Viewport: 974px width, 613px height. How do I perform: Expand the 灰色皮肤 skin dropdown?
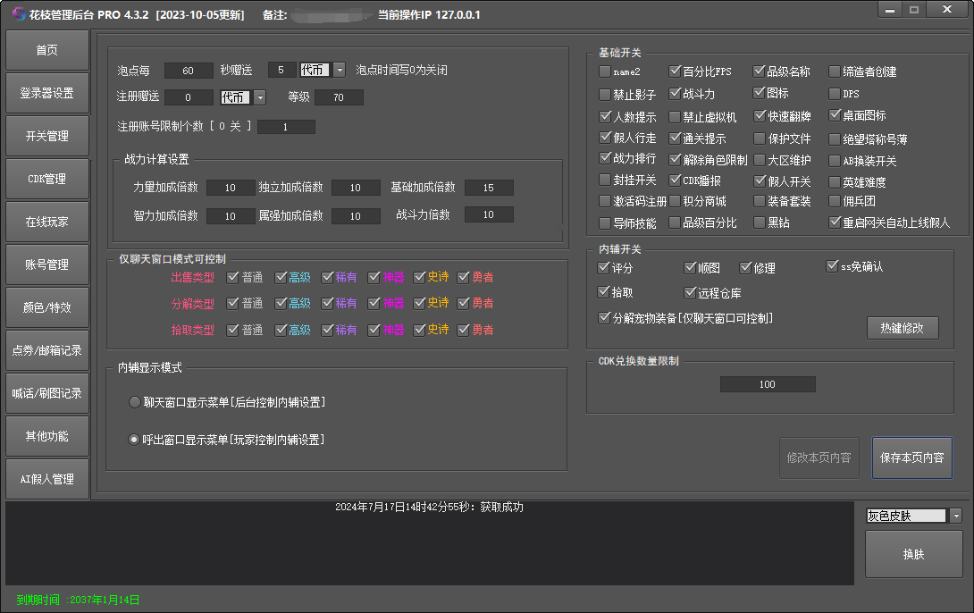(956, 516)
